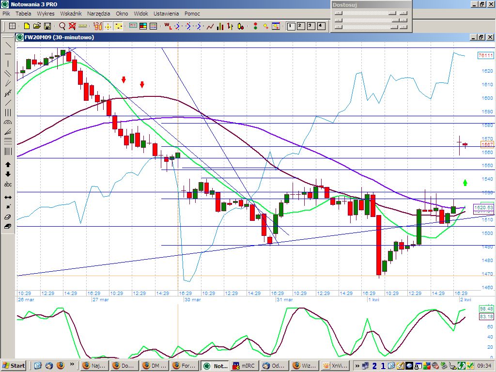The image size is (496, 372).
Task: Click the traffic light toolbar icon
Action: point(255,26)
